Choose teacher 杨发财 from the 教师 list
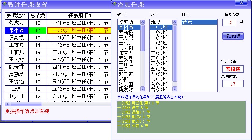The height and width of the screenshot is (140, 252). coord(126,89)
